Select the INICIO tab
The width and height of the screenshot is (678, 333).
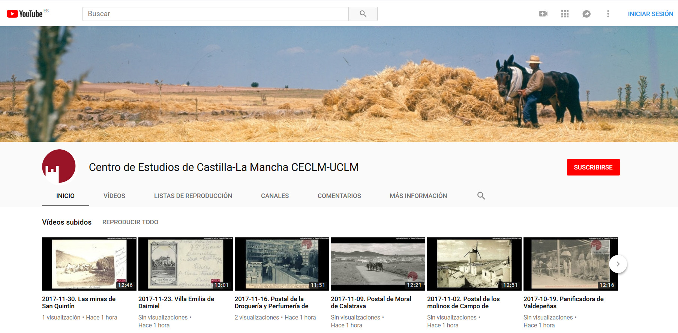click(x=65, y=196)
